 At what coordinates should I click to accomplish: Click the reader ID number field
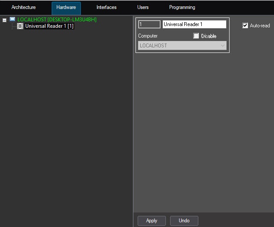click(149, 24)
